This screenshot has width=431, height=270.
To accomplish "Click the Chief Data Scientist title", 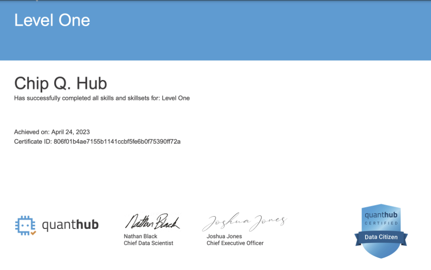I will pos(148,243).
